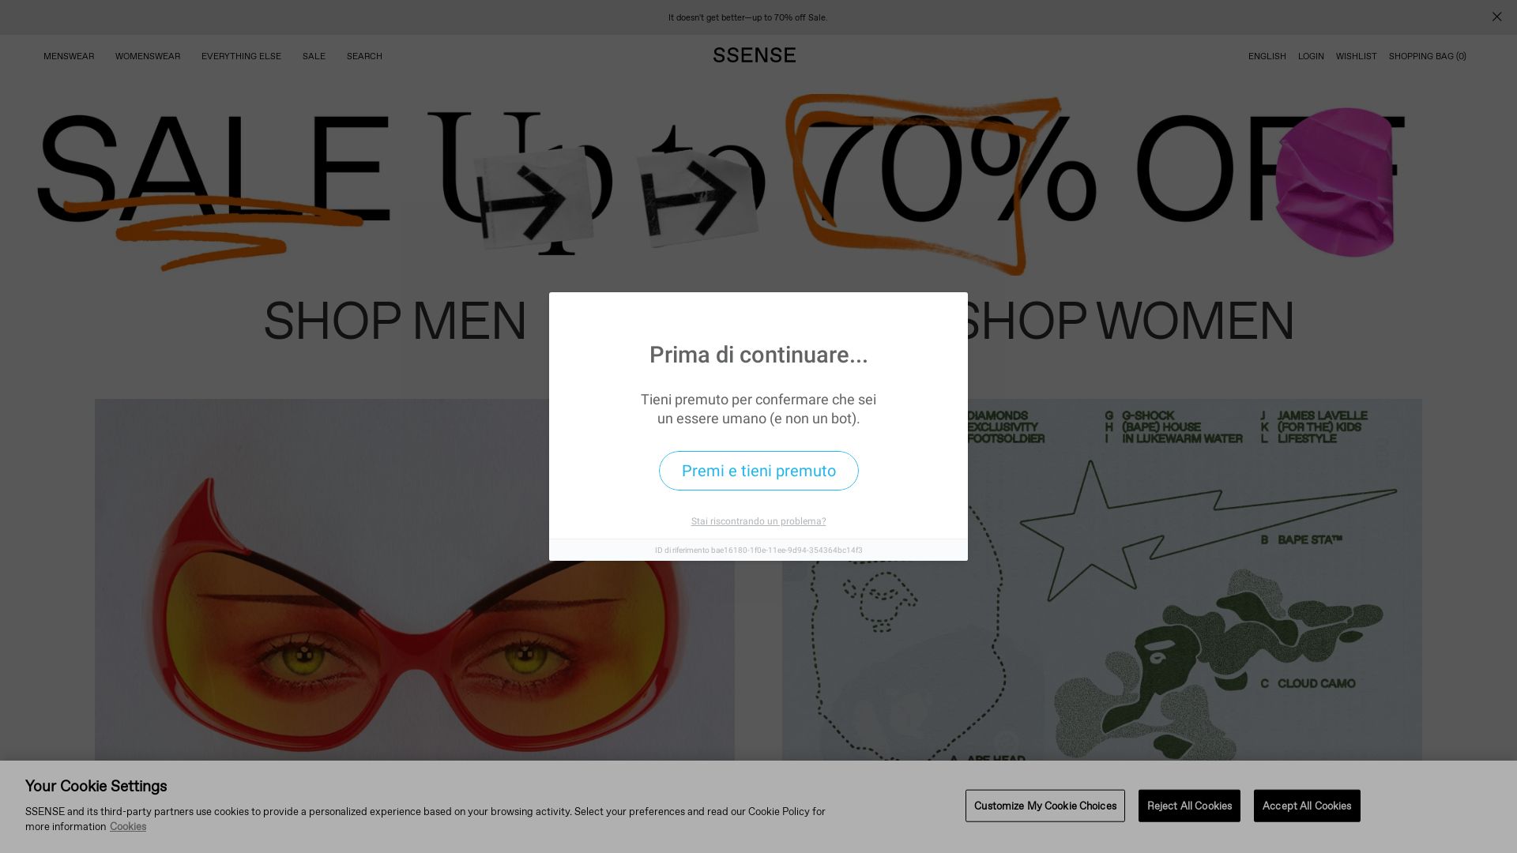Open the Womenswear menu

click(x=148, y=56)
